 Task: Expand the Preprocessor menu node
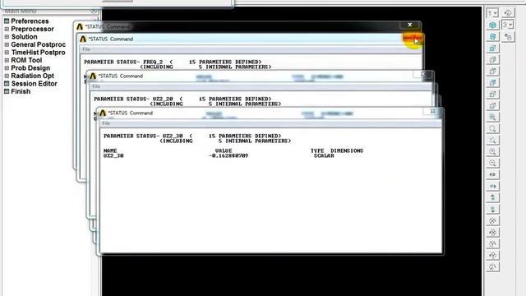click(x=7, y=29)
